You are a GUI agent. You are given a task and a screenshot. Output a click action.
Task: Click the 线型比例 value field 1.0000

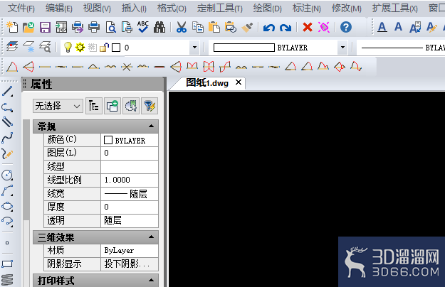point(130,180)
